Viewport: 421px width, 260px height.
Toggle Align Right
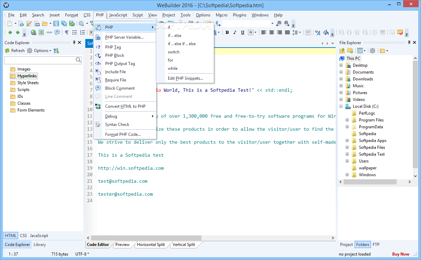coord(280,32)
